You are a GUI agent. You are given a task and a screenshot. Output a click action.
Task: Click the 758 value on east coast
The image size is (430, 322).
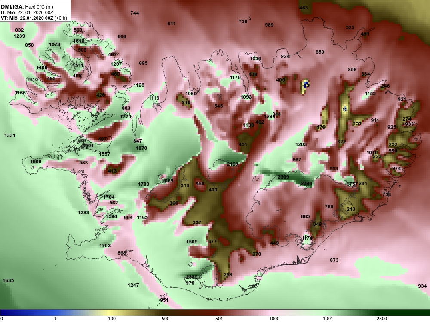(387, 194)
